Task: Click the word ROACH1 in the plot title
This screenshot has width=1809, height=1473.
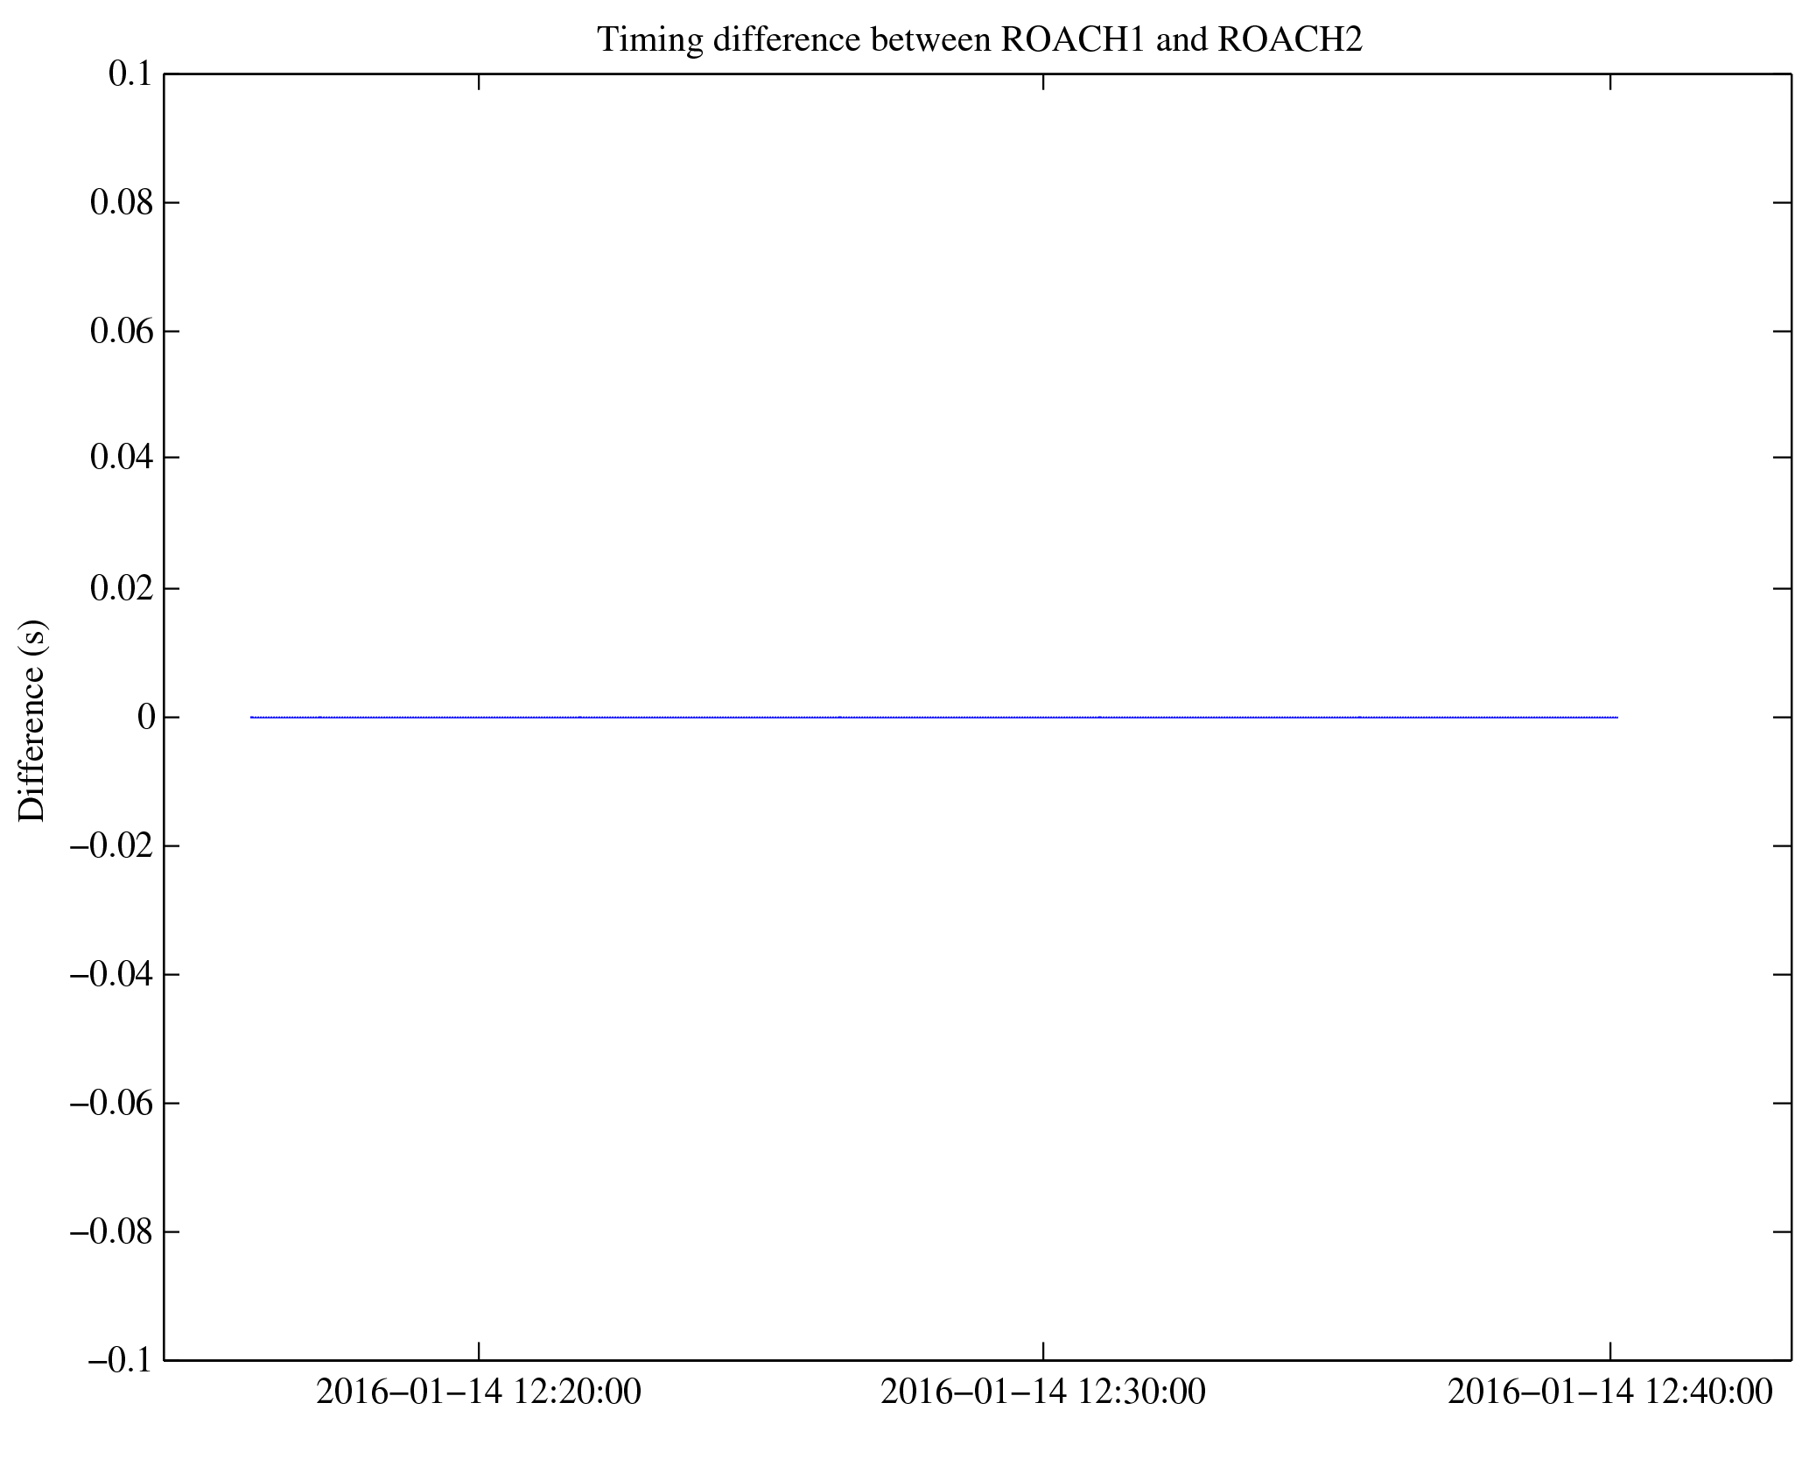Action: [1072, 39]
